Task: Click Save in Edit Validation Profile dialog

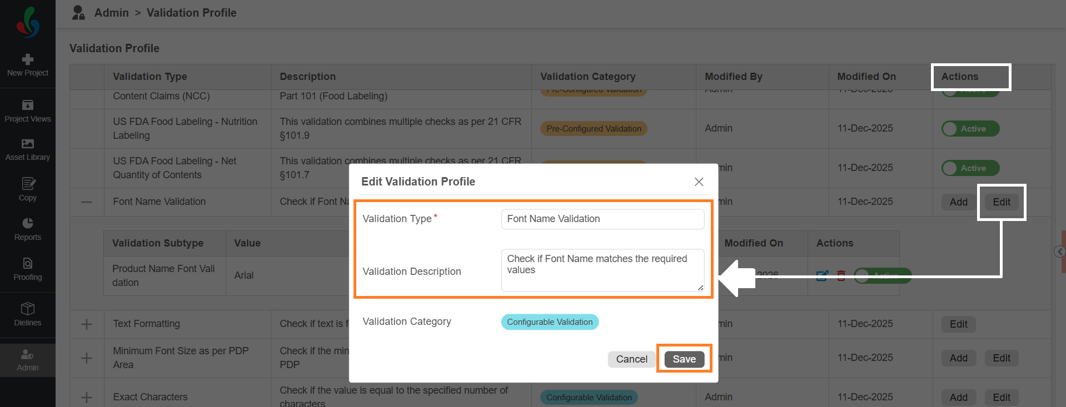Action: pyautogui.click(x=684, y=359)
